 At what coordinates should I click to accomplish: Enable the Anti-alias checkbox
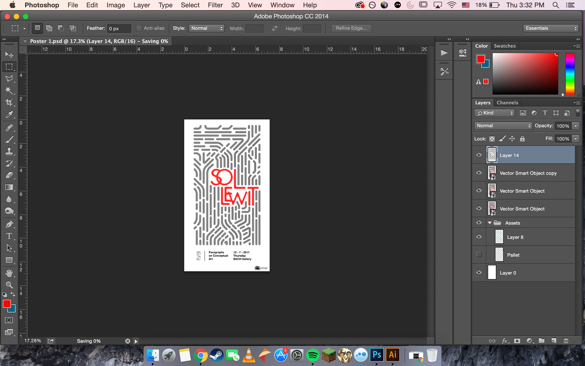click(x=139, y=28)
